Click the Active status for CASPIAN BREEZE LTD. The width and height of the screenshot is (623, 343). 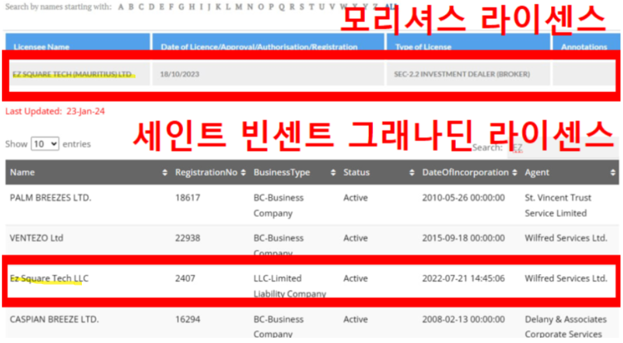point(356,320)
